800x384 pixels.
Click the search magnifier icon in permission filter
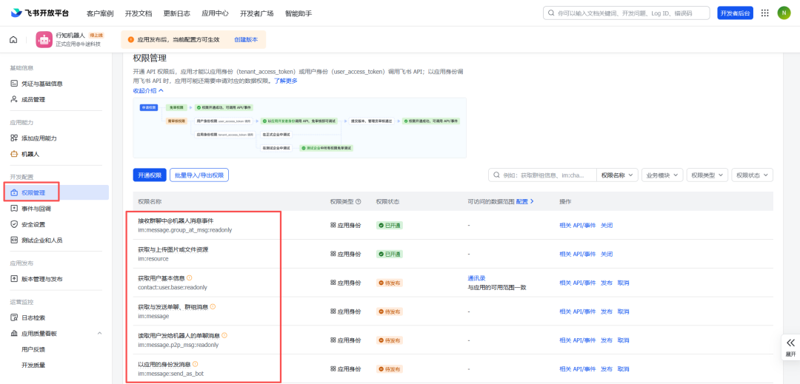tap(496, 175)
